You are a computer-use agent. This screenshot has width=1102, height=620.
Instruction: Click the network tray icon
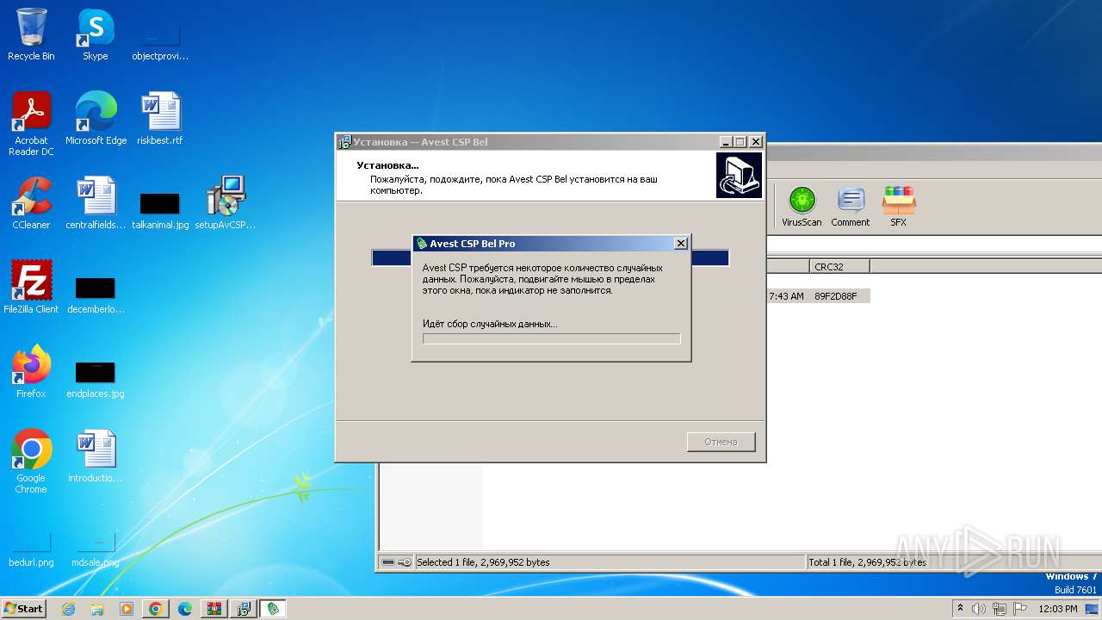pos(1000,609)
